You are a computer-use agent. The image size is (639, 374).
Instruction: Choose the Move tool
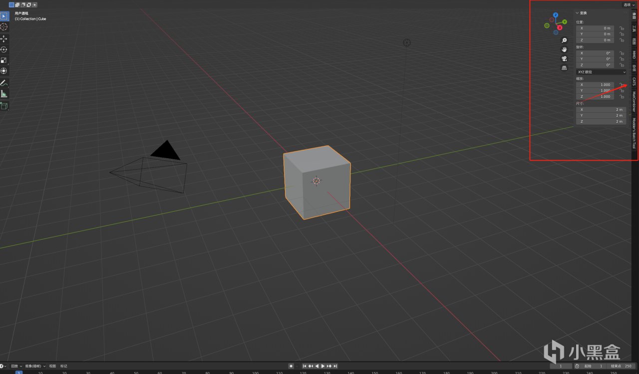pos(4,38)
